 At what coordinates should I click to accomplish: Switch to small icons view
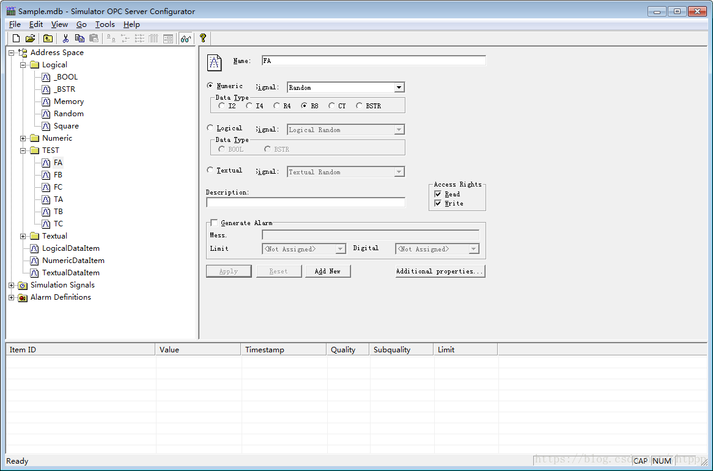click(x=125, y=39)
